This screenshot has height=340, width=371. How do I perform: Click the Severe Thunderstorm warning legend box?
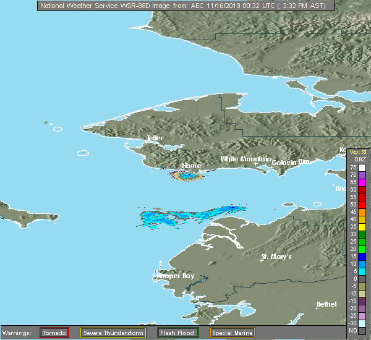click(113, 333)
